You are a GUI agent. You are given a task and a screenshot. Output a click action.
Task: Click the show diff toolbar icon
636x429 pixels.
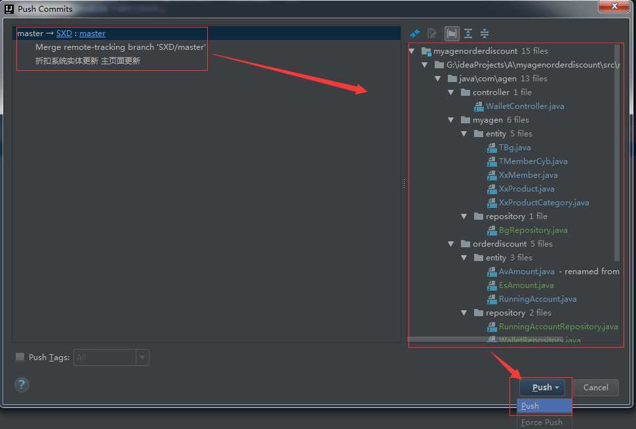click(x=415, y=33)
